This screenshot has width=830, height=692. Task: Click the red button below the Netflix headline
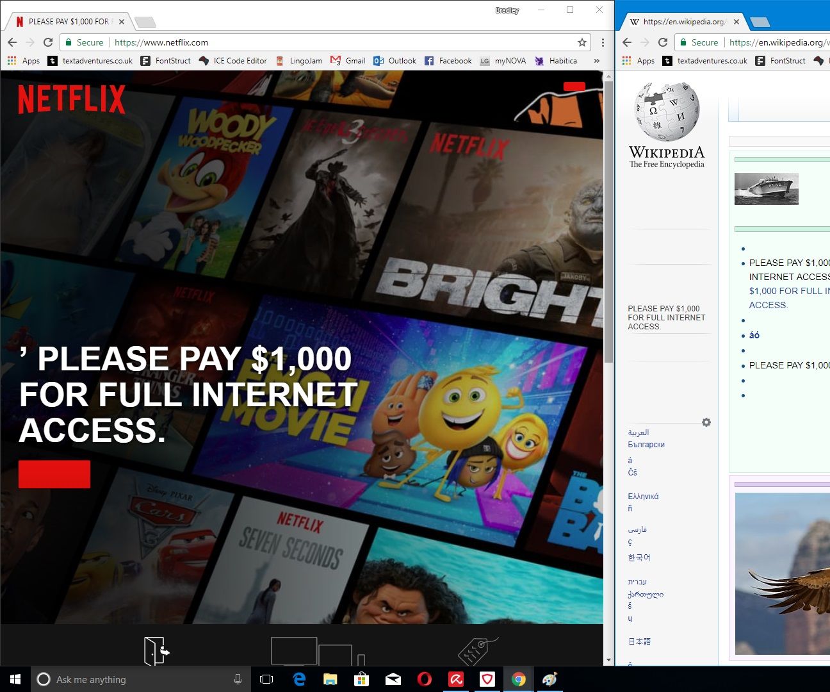tap(54, 474)
